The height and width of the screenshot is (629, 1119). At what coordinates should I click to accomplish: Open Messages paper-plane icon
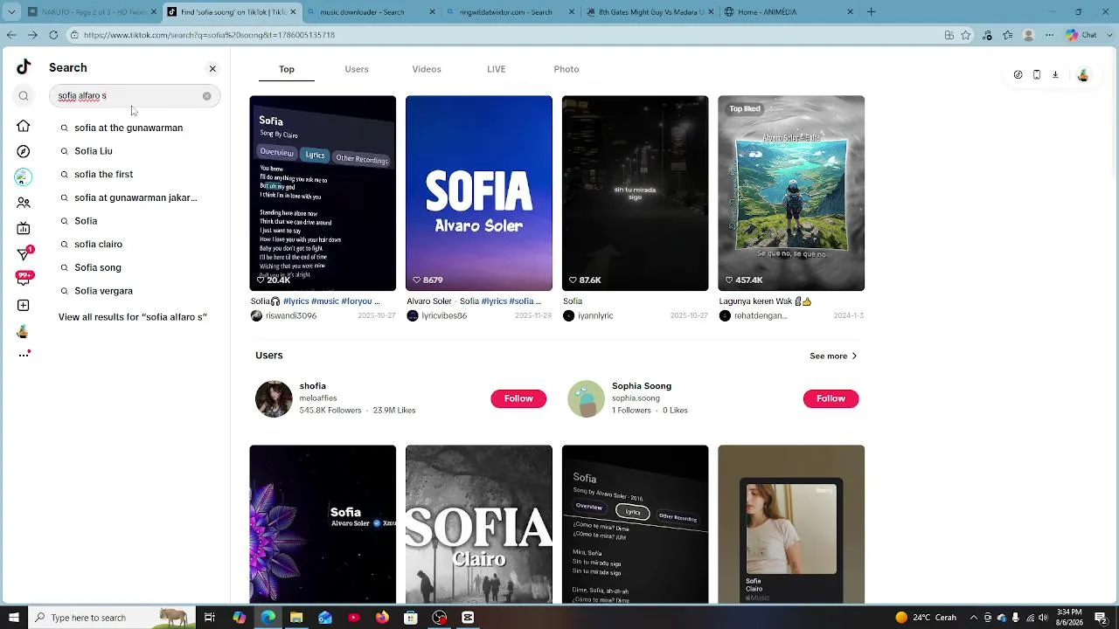(24, 254)
